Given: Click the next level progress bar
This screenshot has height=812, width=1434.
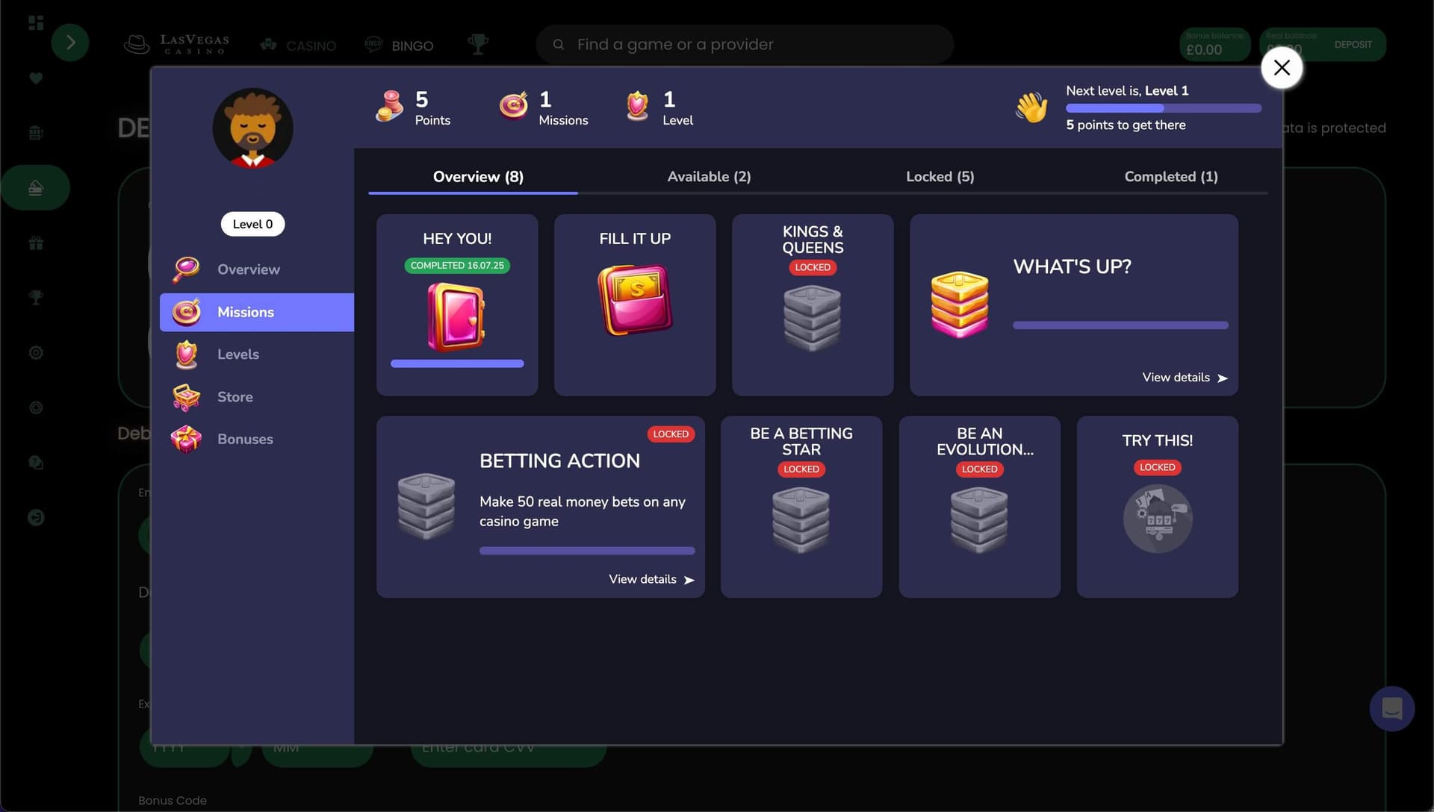Looking at the screenshot, I should (x=1163, y=108).
